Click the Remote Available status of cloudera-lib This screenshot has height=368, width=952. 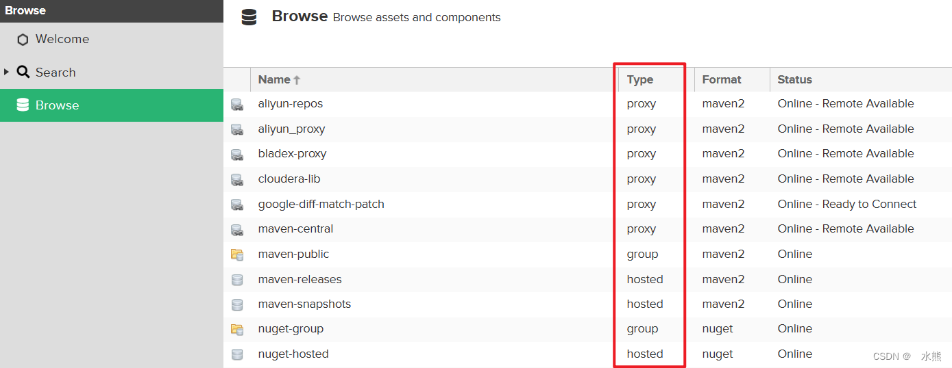coord(846,179)
